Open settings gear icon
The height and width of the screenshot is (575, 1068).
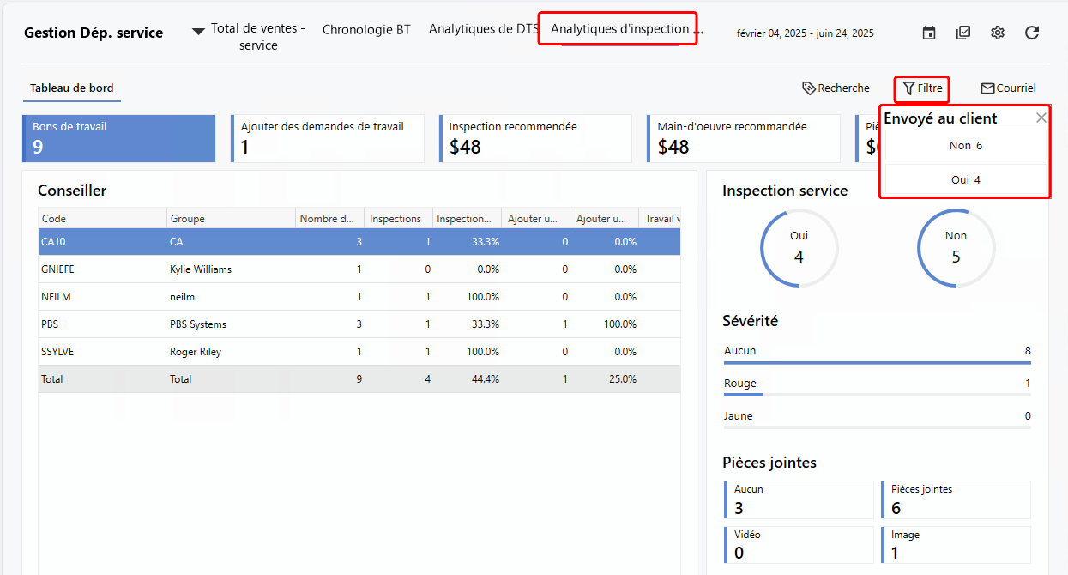998,33
